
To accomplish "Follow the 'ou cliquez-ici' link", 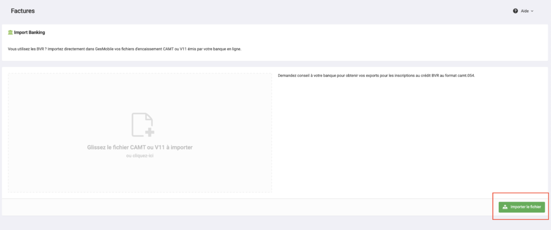I will coord(140,156).
